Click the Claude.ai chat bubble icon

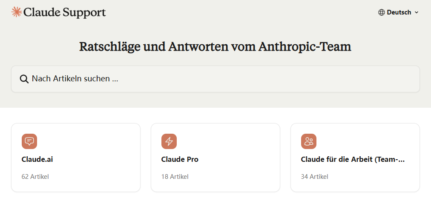pyautogui.click(x=29, y=141)
